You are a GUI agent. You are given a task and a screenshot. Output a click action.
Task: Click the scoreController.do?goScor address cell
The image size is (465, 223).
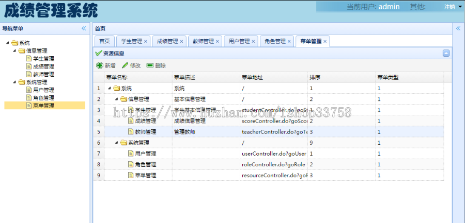coord(274,121)
